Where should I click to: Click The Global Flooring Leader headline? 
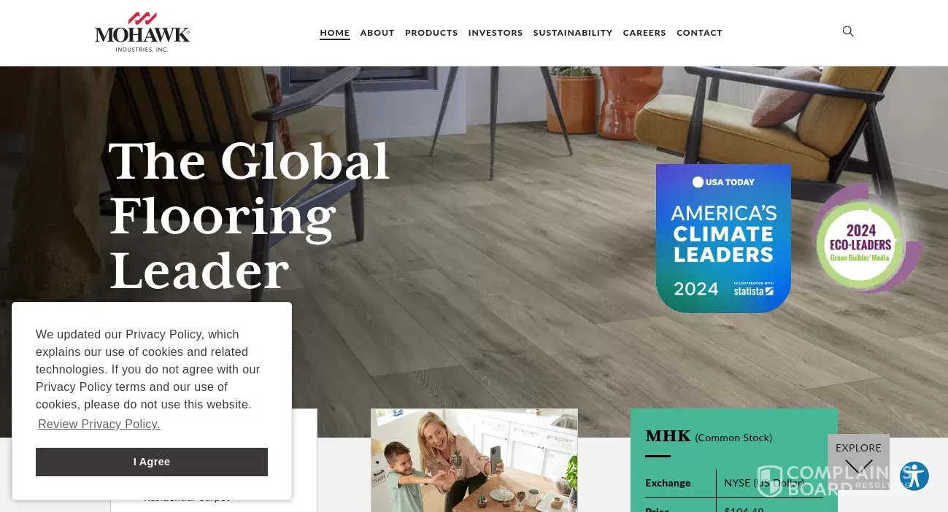tap(249, 216)
